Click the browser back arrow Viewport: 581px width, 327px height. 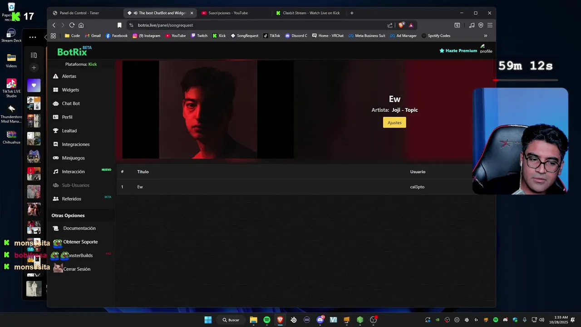click(54, 25)
